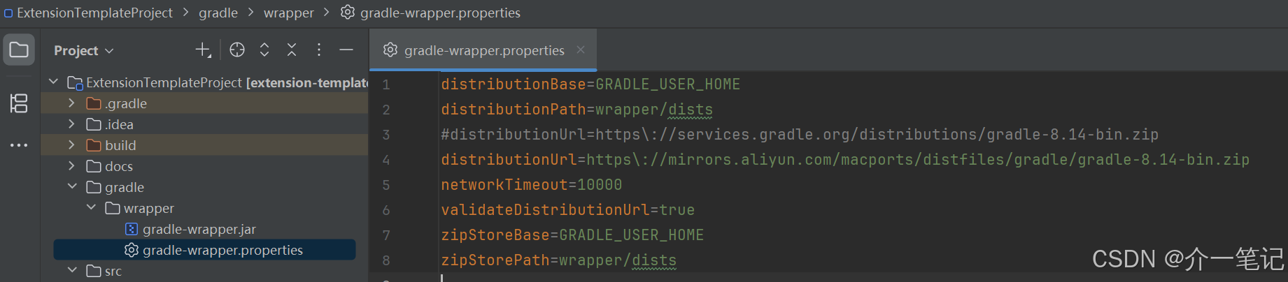The width and height of the screenshot is (1288, 282).
Task: Click the mirrors.aliyun.com distributionUrl line
Action: click(x=845, y=160)
